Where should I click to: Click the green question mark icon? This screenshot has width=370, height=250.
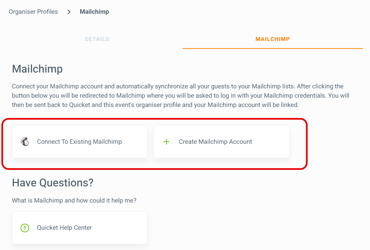(25, 228)
